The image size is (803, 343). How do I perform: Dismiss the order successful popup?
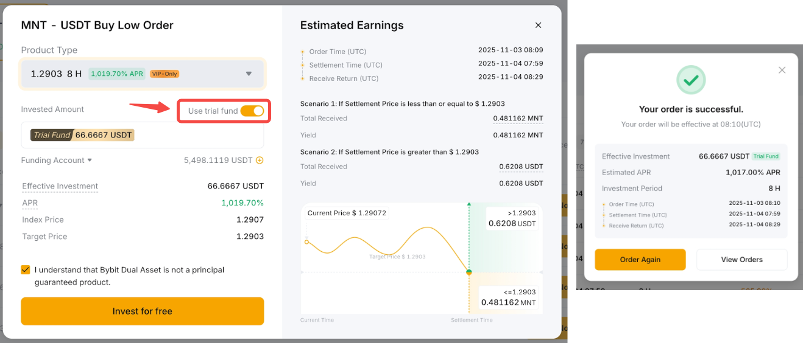pyautogui.click(x=782, y=70)
